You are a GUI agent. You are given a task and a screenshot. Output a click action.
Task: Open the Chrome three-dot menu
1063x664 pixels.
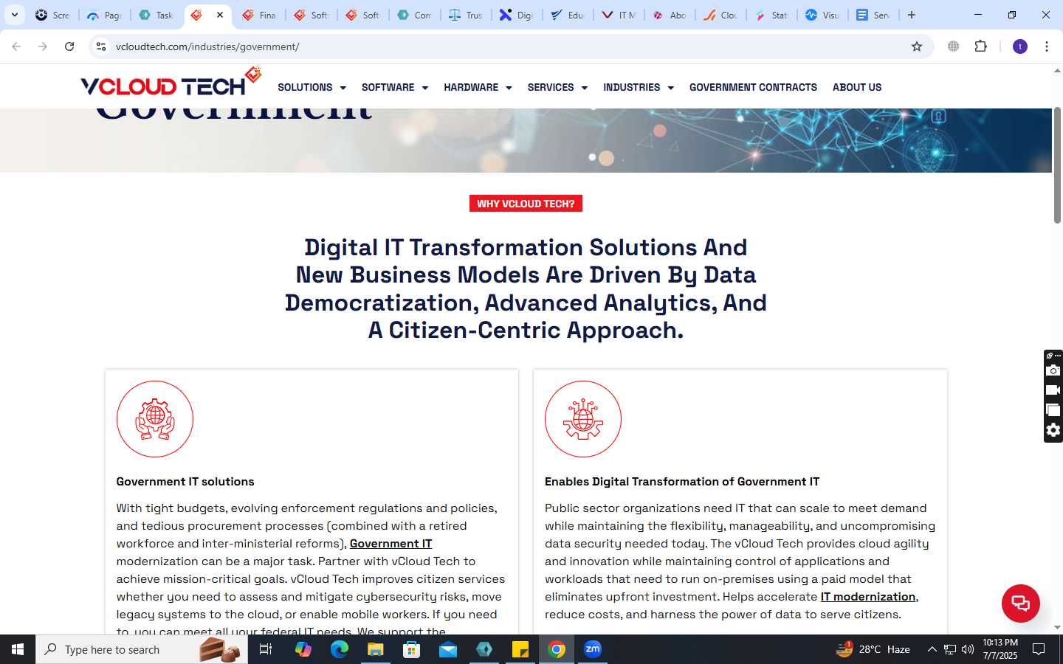1047,46
